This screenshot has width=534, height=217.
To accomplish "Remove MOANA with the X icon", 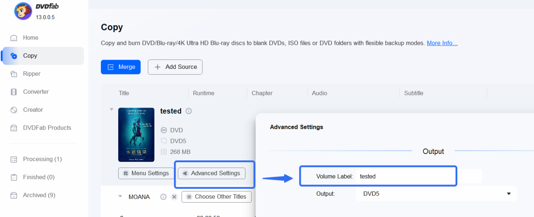I will (x=174, y=197).
